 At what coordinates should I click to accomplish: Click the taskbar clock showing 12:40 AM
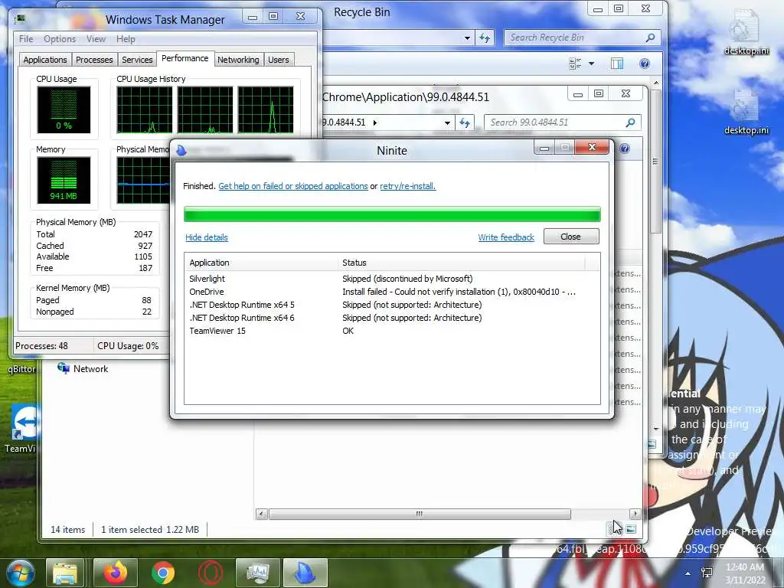coord(745,573)
